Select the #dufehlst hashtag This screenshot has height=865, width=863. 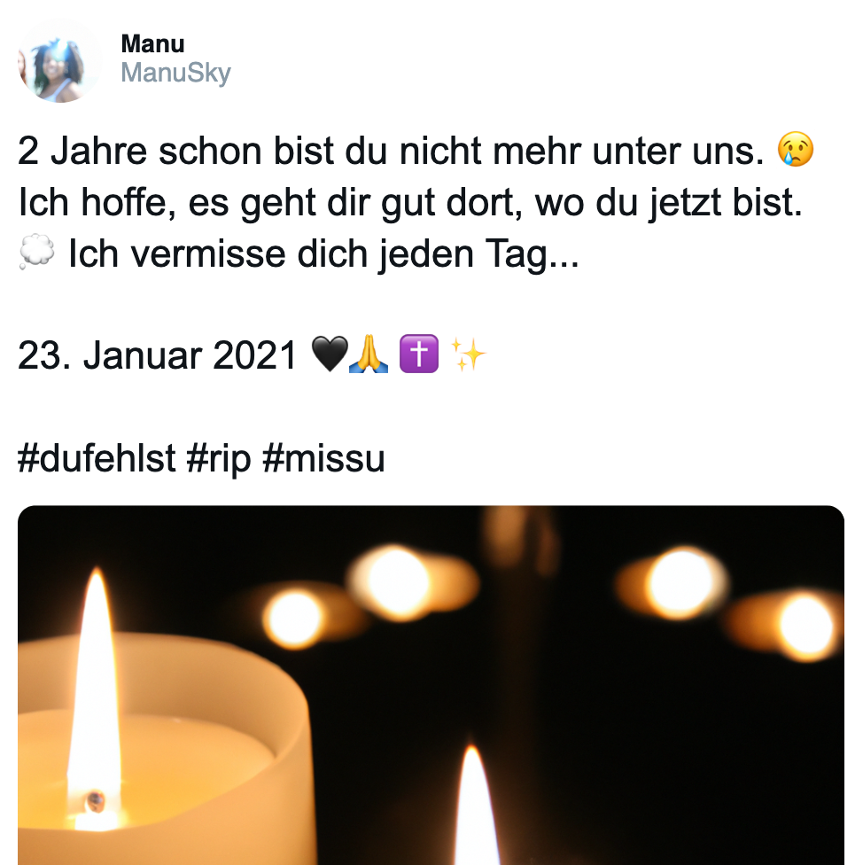97,458
